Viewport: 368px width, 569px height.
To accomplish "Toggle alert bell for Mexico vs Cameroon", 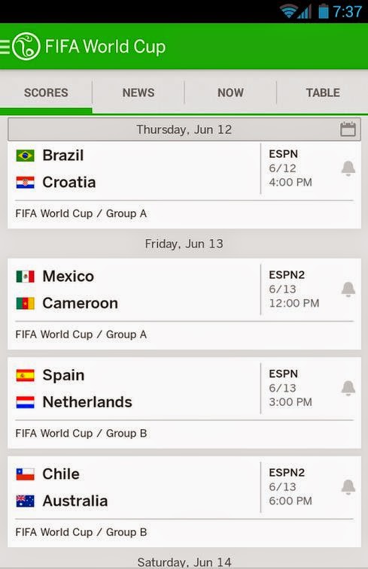I will pyautogui.click(x=348, y=289).
